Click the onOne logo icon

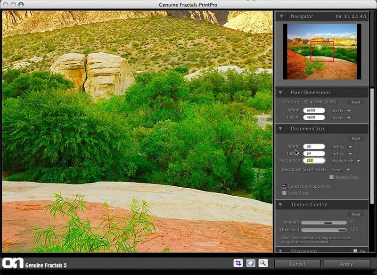(x=12, y=263)
